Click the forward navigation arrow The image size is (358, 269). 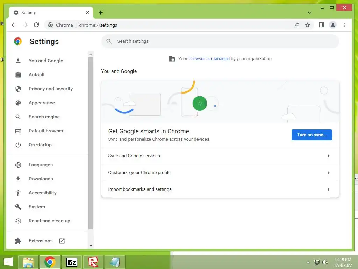point(25,25)
